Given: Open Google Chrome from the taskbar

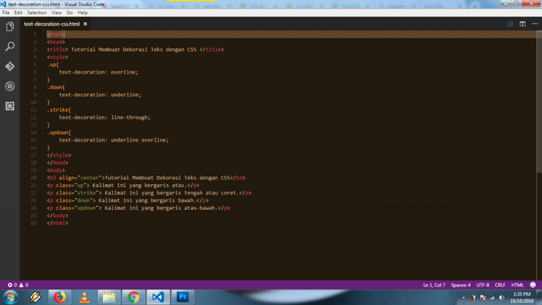Looking at the screenshot, I should pos(133,297).
